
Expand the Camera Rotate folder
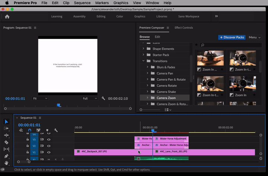[147, 85]
